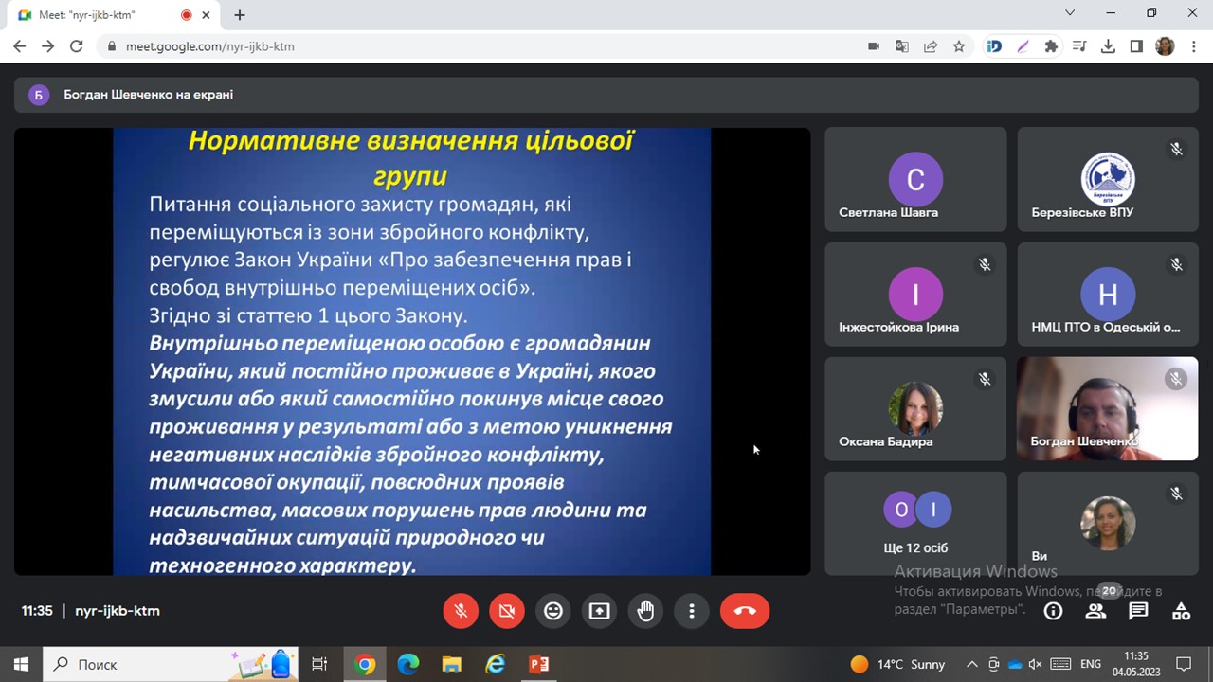1213x682 pixels.
Task: Unmute the microphone in call controls
Action: [461, 612]
